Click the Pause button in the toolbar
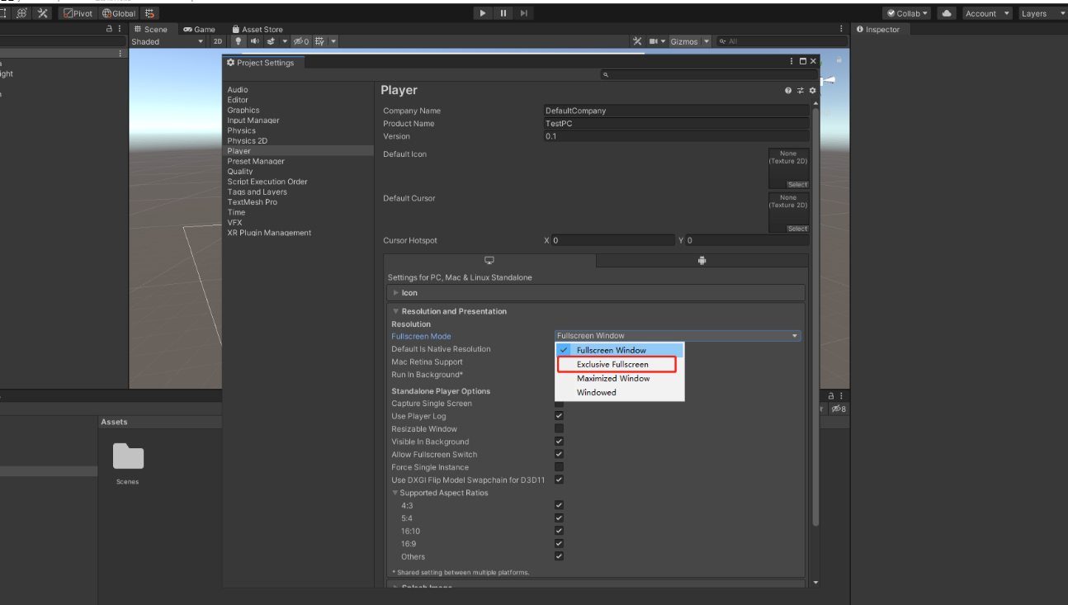Image resolution: width=1068 pixels, height=605 pixels. click(503, 13)
